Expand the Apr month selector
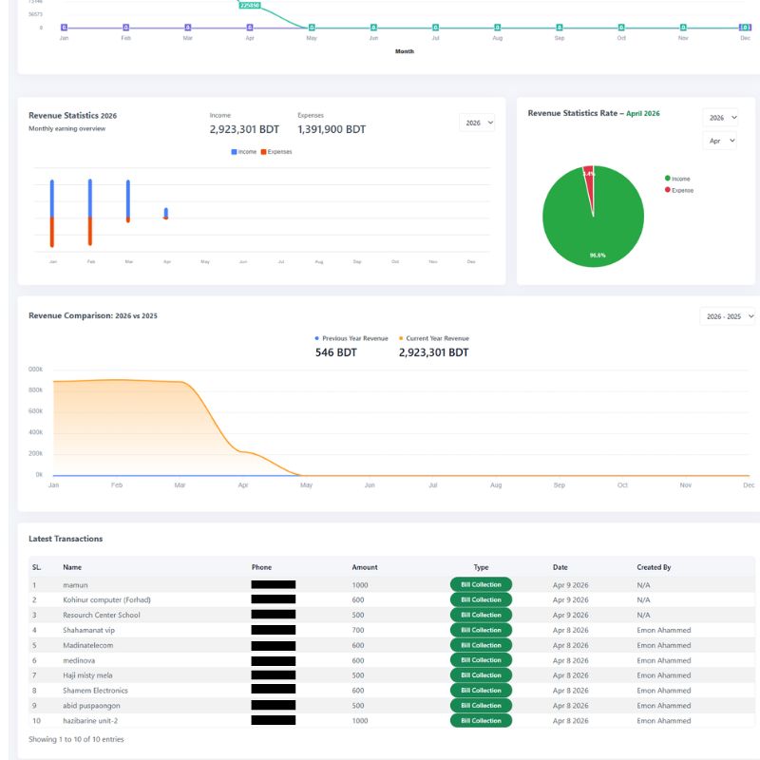The width and height of the screenshot is (760, 760). 719,141
